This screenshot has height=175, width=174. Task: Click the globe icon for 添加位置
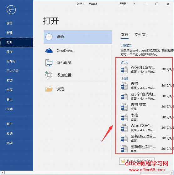(49, 75)
